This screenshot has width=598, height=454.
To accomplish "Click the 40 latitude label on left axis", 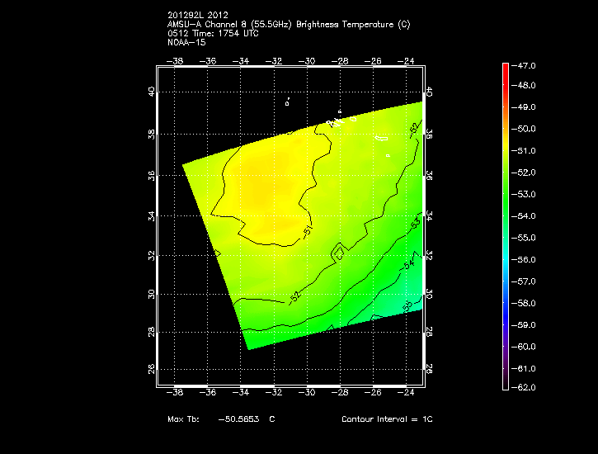I will point(151,92).
